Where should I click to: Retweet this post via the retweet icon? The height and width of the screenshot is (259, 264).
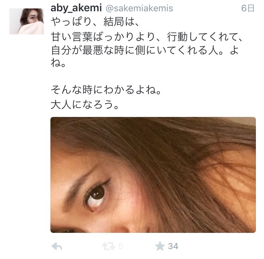pos(109,246)
